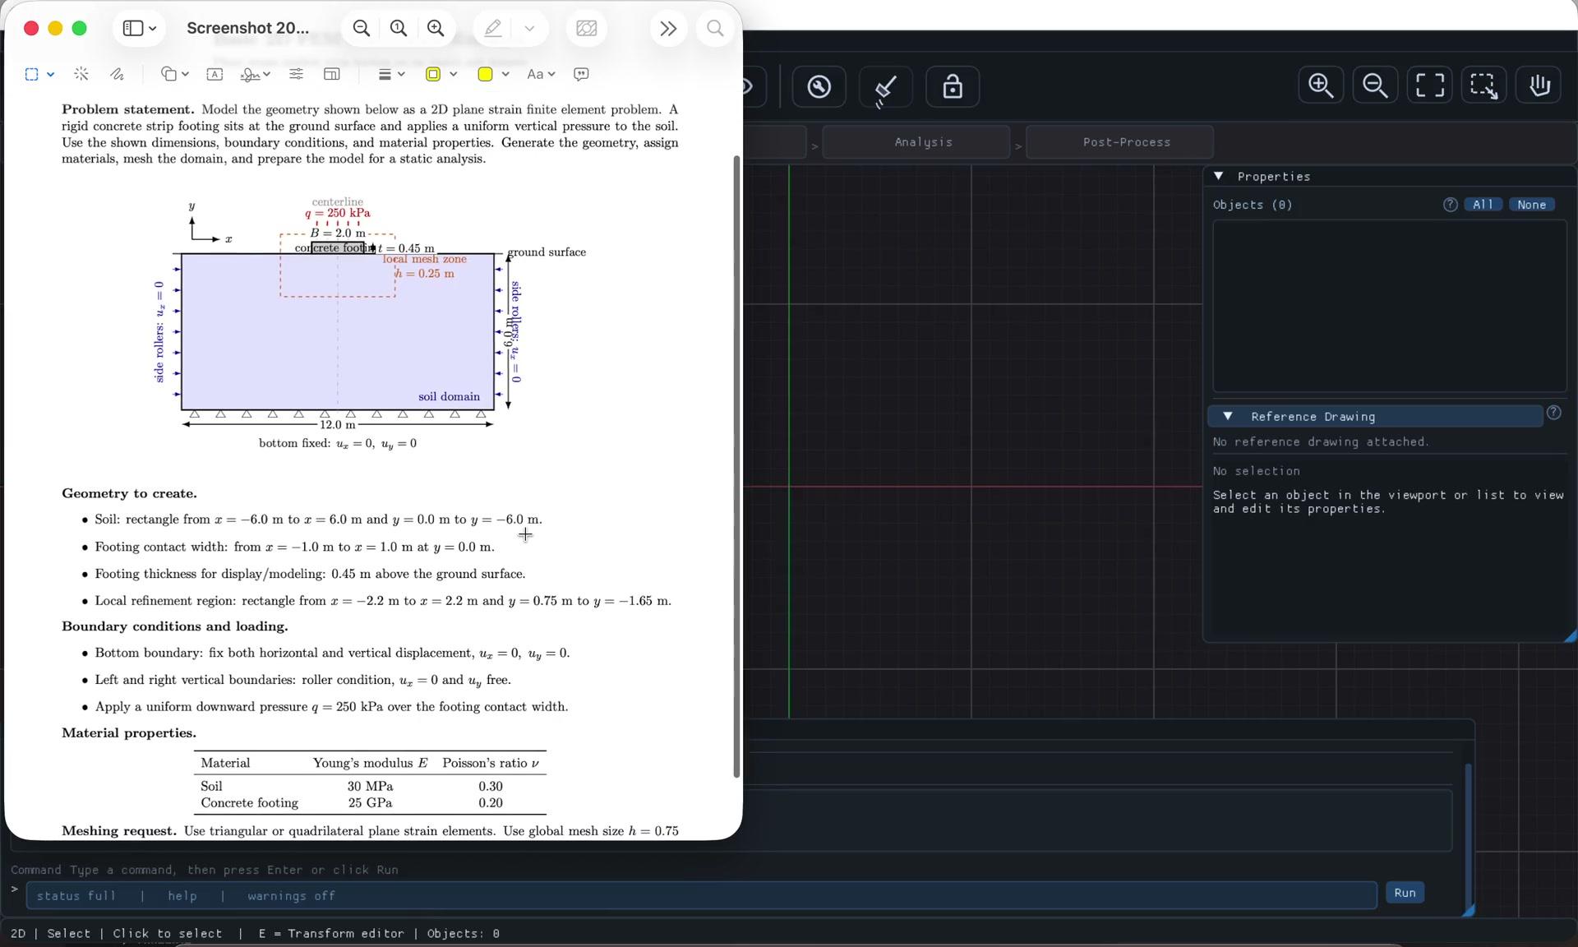Collapse the Properties panel triangle
Image resolution: width=1578 pixels, height=947 pixels.
1219,176
